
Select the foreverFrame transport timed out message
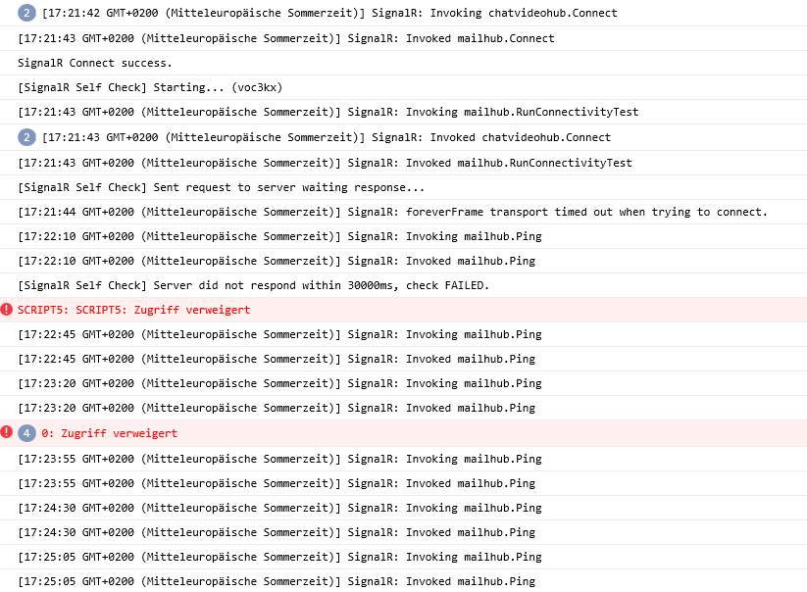tap(392, 212)
